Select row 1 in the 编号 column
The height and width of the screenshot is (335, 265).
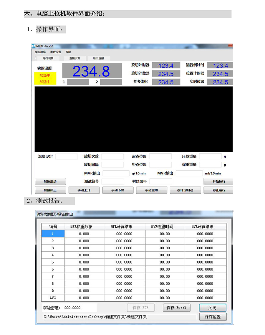point(53,234)
